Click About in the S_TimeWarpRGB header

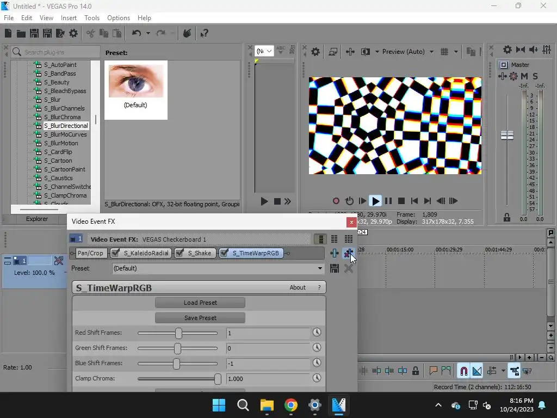tap(298, 287)
